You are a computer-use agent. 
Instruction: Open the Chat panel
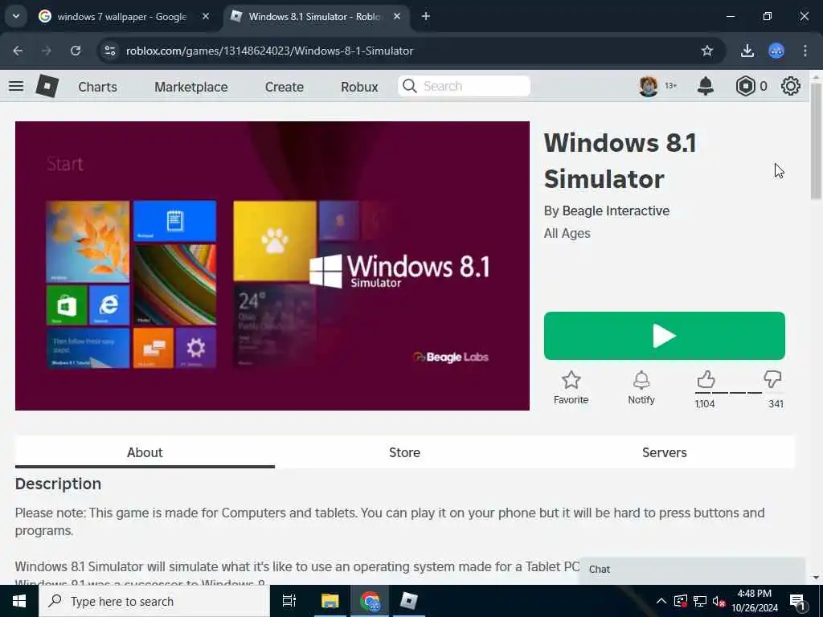[692, 570]
